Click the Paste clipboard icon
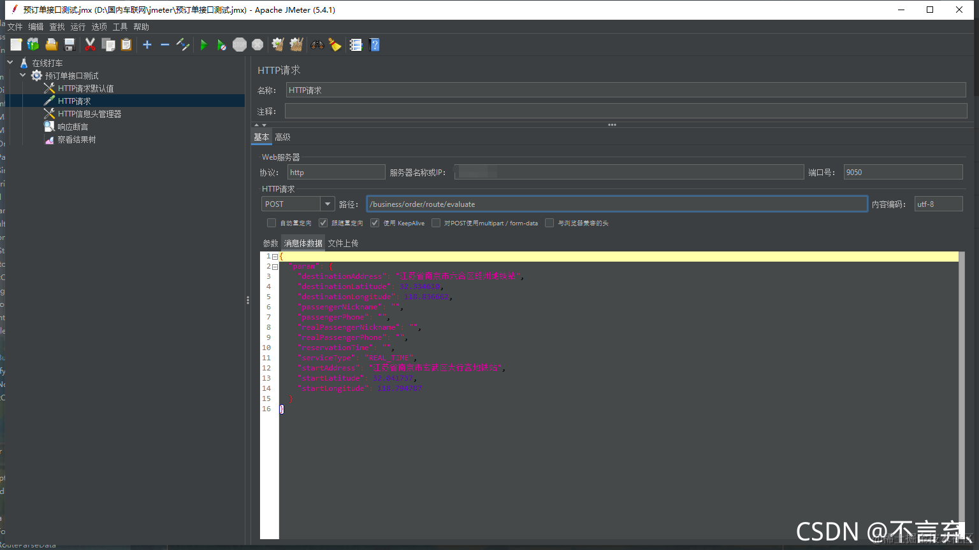Screen dimensions: 979x550 click(x=126, y=45)
